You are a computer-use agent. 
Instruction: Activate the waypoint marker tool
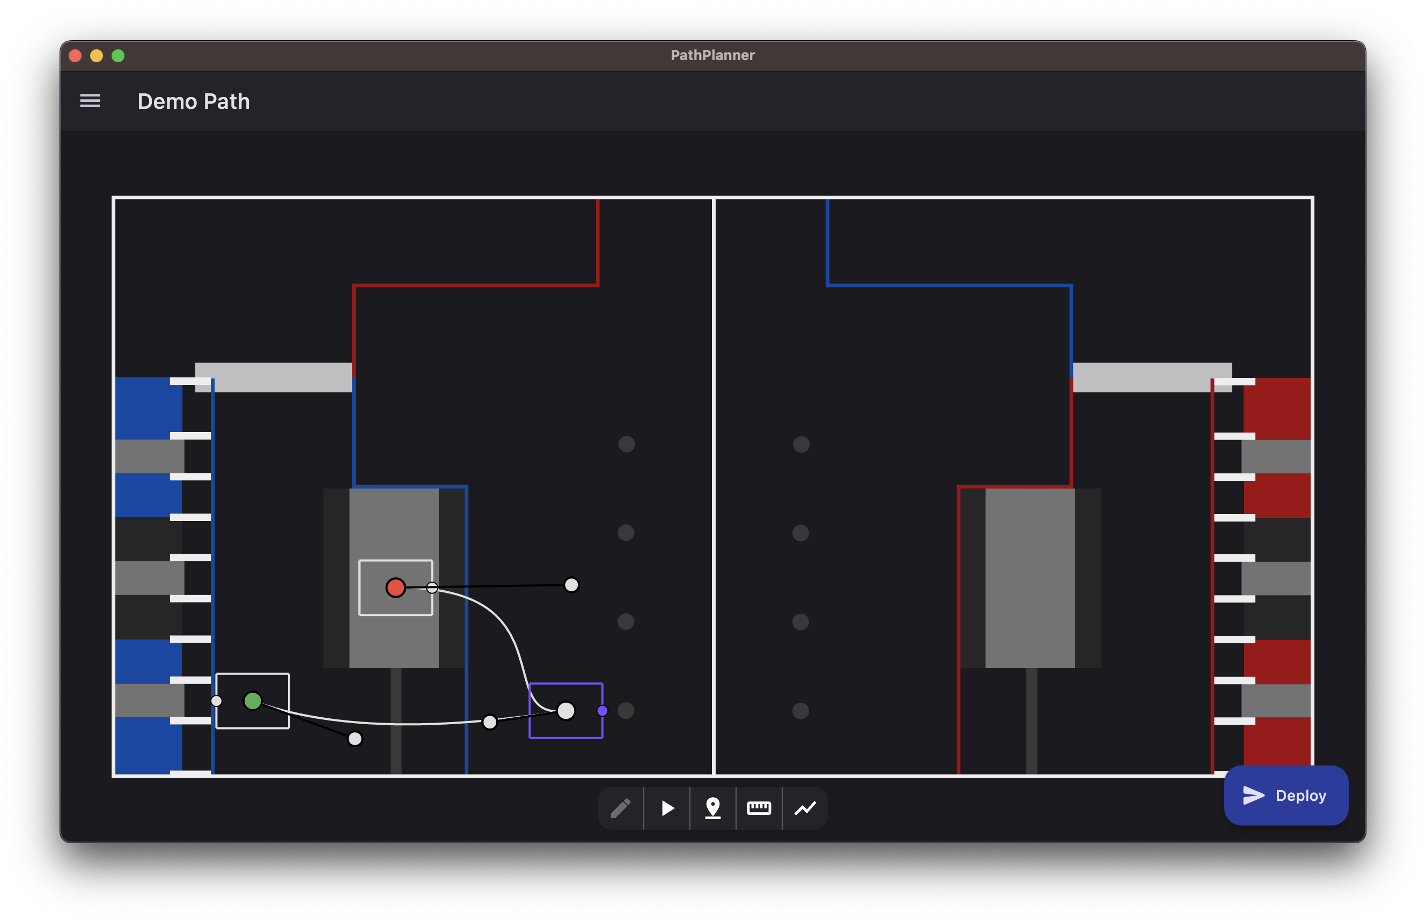coord(713,808)
